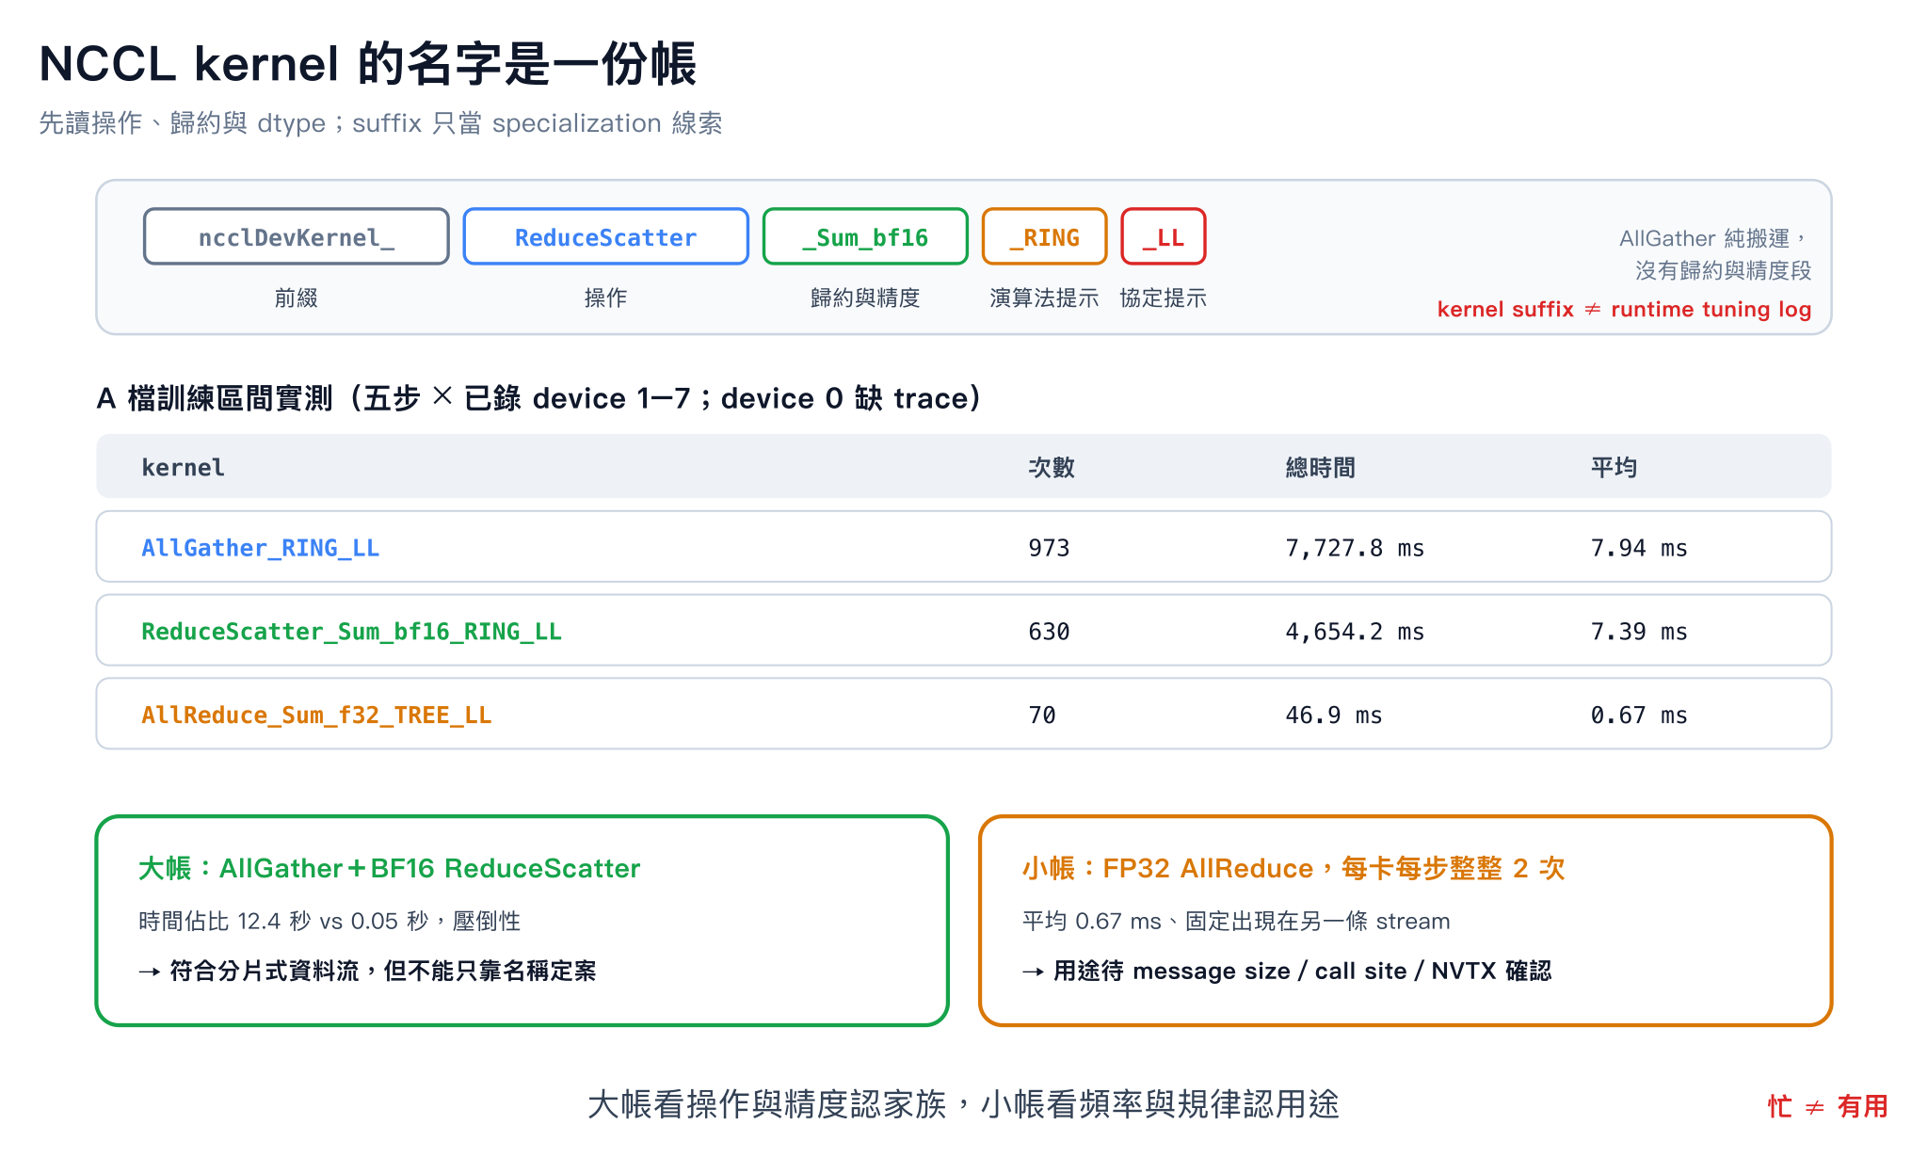This screenshot has height=1157, width=1928.
Task: Click count 973 in the AllGather row
Action: click(x=1049, y=548)
